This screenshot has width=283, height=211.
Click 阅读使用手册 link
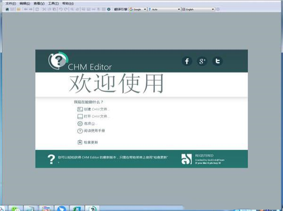tap(94, 130)
